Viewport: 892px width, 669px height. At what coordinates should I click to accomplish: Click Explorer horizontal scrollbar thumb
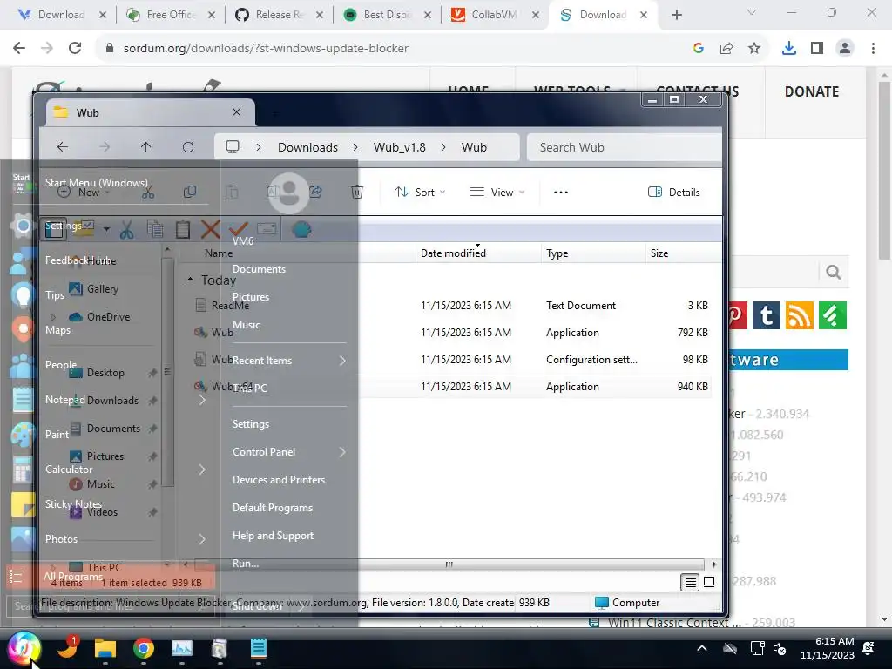coord(449,564)
